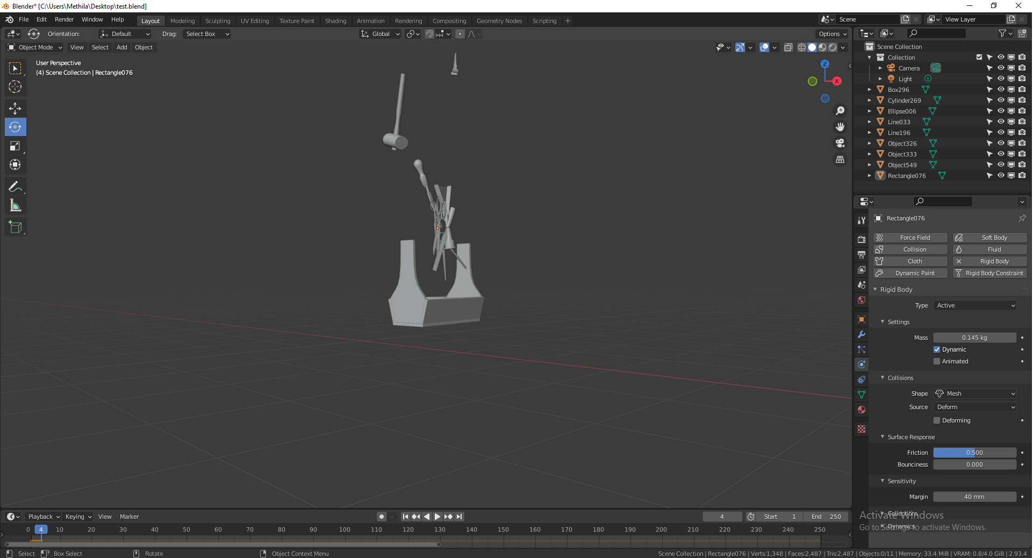Open the Modifiers wrench properties tab
The height and width of the screenshot is (558, 1033).
tap(862, 334)
